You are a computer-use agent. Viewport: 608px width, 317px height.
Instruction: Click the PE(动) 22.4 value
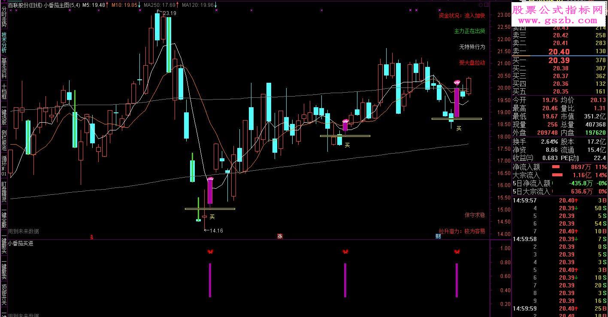pyautogui.click(x=599, y=158)
